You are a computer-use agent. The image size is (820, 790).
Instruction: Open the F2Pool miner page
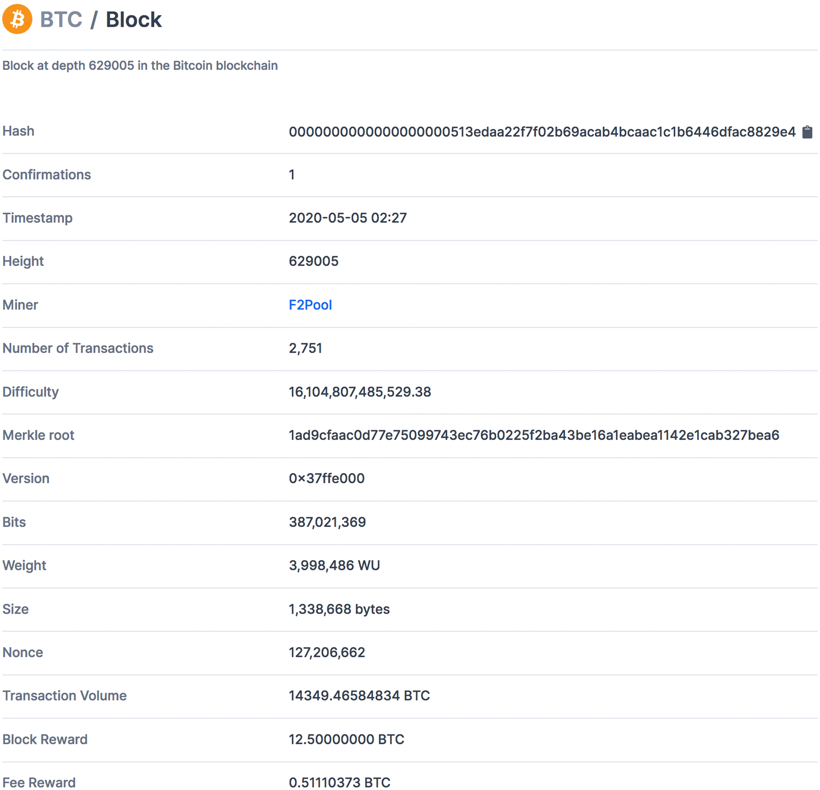tap(310, 305)
